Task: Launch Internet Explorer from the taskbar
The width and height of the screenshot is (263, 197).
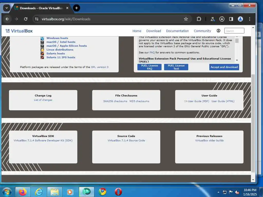Action: tap(39, 192)
